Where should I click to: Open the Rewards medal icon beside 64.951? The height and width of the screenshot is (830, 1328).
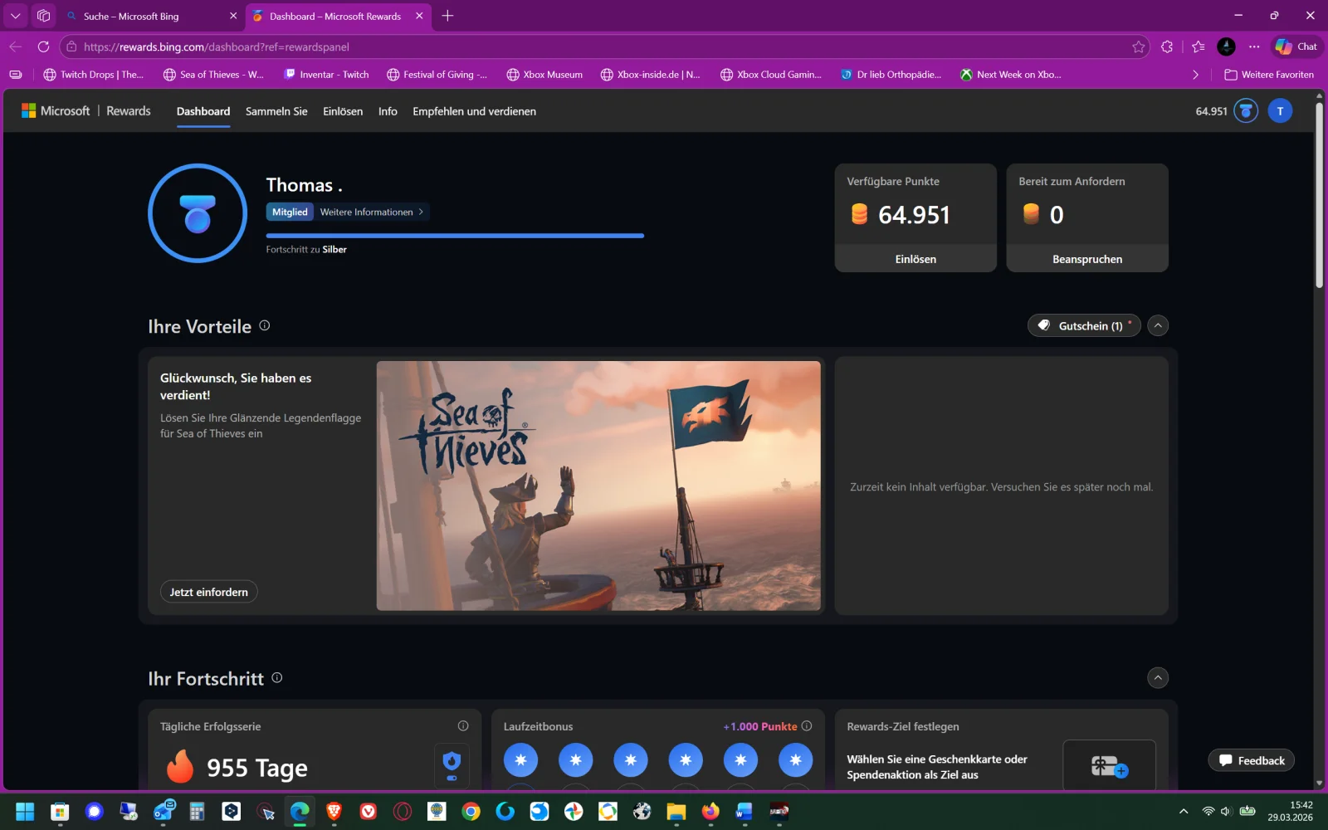point(1246,110)
